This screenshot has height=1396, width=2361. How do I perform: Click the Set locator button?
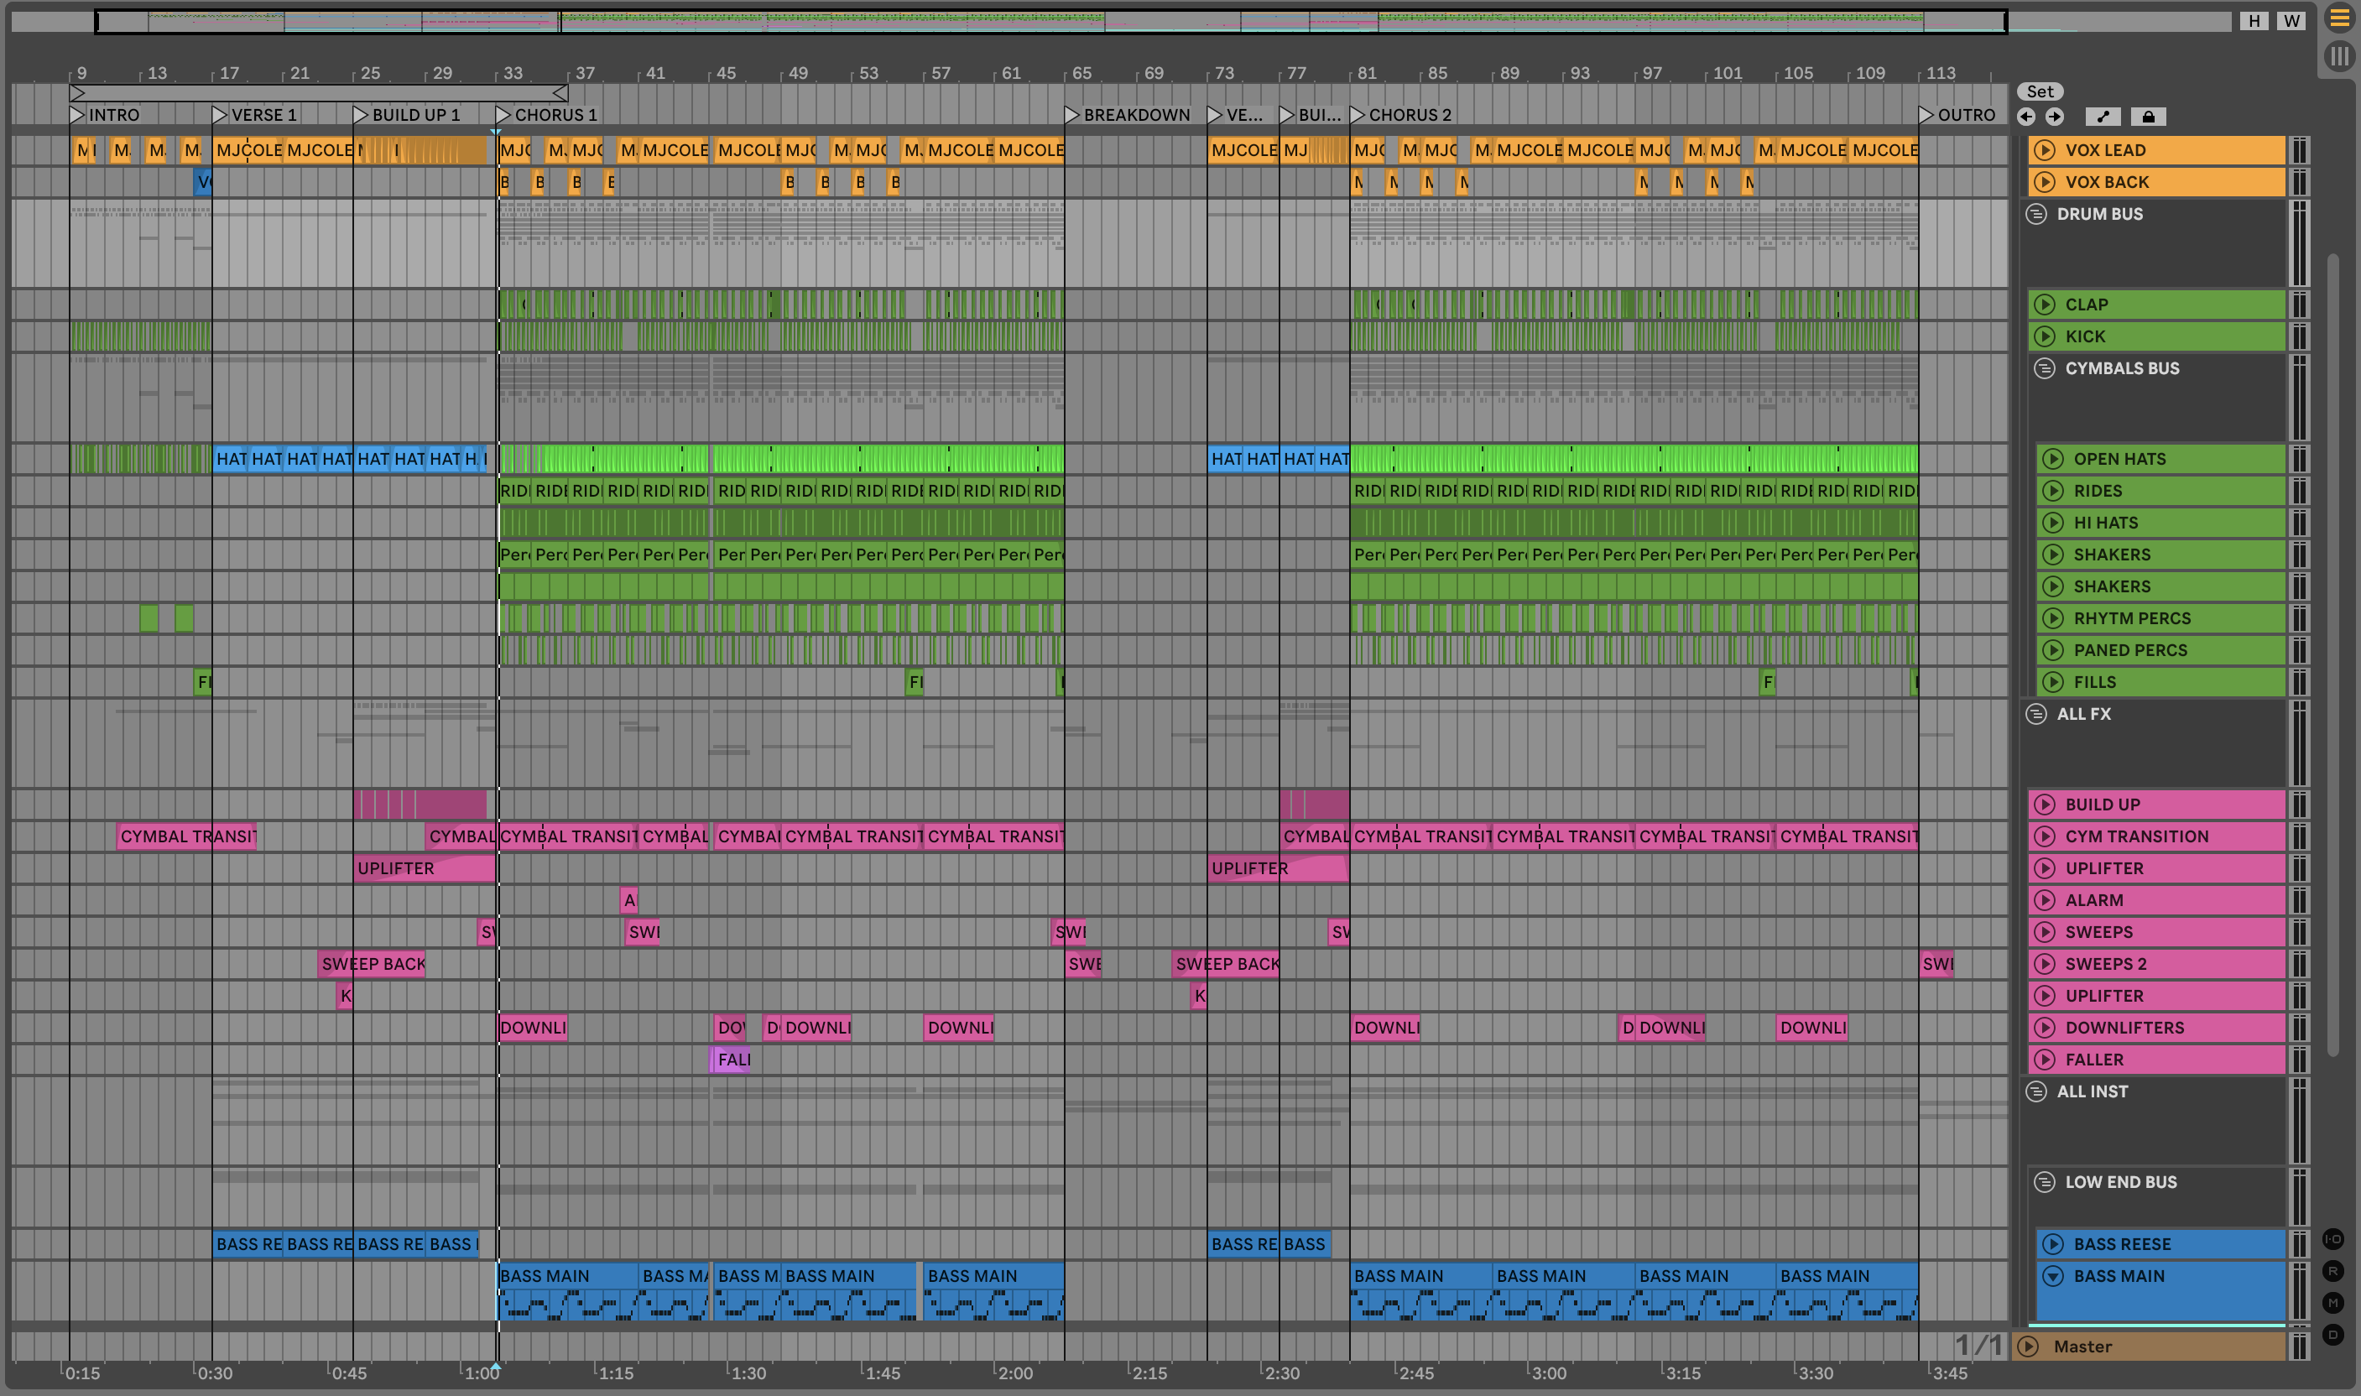point(2040,91)
